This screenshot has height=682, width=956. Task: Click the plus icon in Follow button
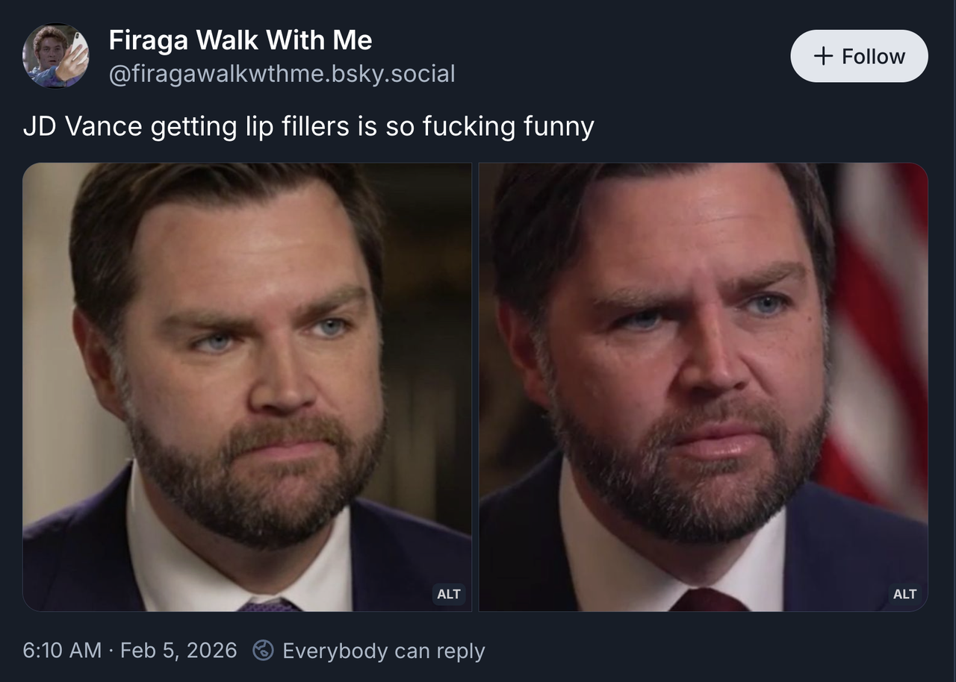pos(823,56)
